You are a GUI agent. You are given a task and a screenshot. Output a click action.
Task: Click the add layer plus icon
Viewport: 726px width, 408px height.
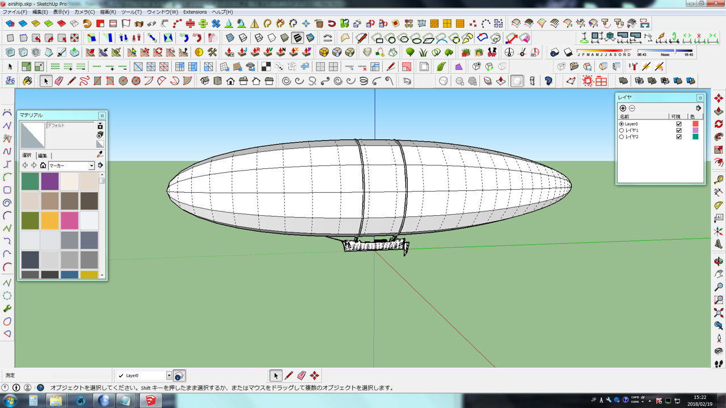pyautogui.click(x=623, y=108)
